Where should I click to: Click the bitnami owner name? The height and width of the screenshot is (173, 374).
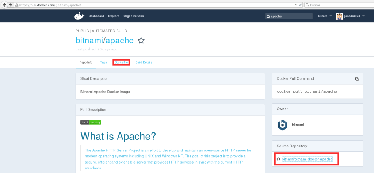pyautogui.click(x=298, y=124)
